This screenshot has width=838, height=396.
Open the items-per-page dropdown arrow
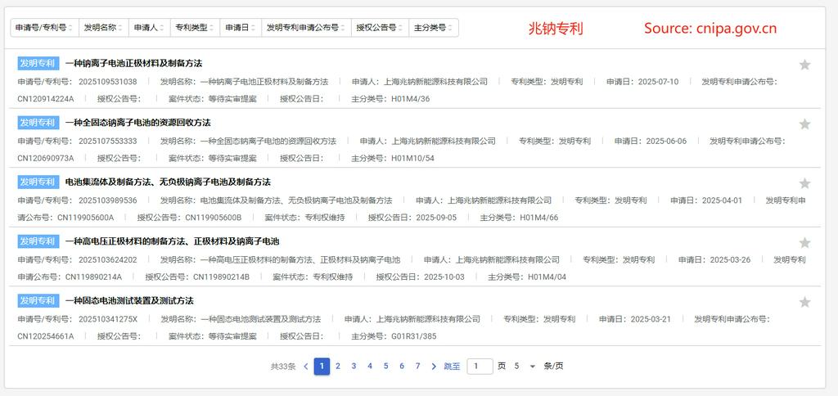[x=533, y=367]
